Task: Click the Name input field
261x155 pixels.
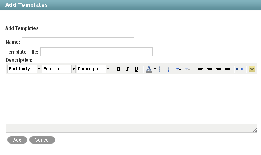Action: [x=78, y=42]
